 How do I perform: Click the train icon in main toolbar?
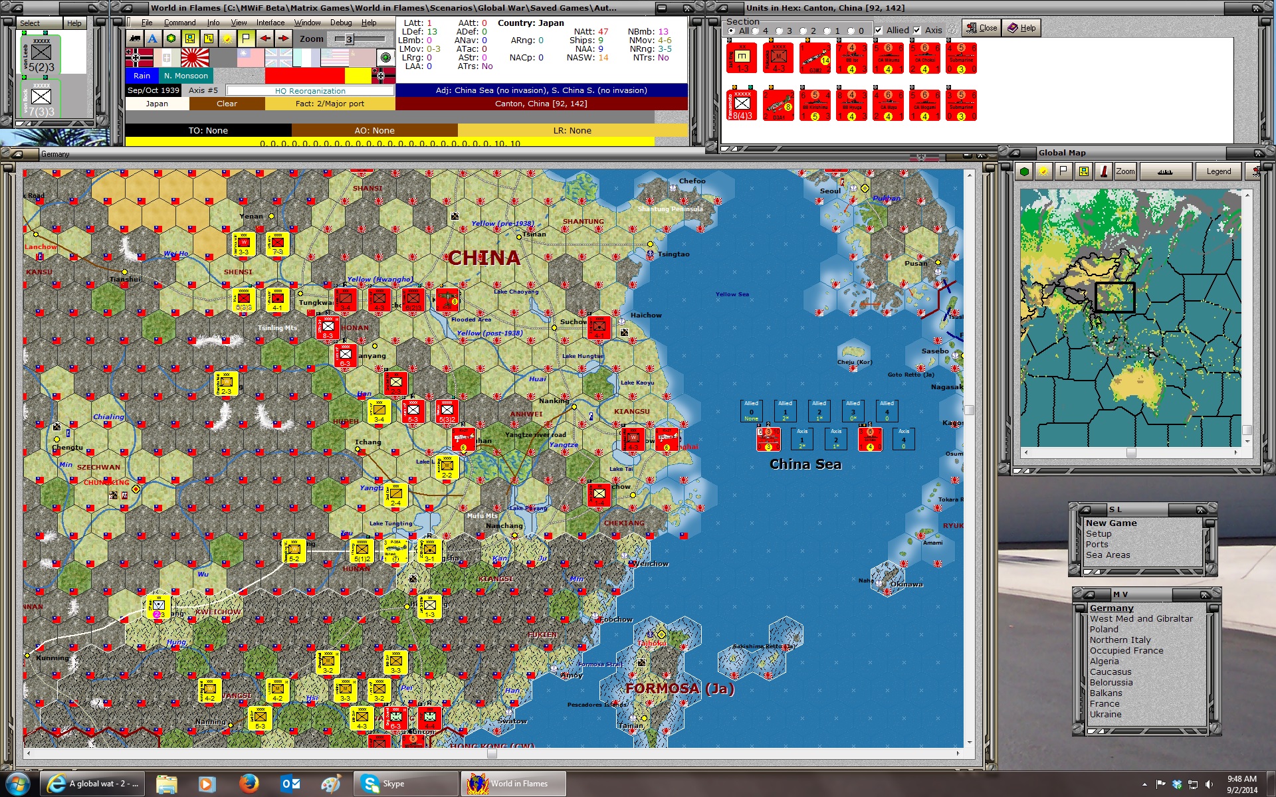(x=135, y=39)
